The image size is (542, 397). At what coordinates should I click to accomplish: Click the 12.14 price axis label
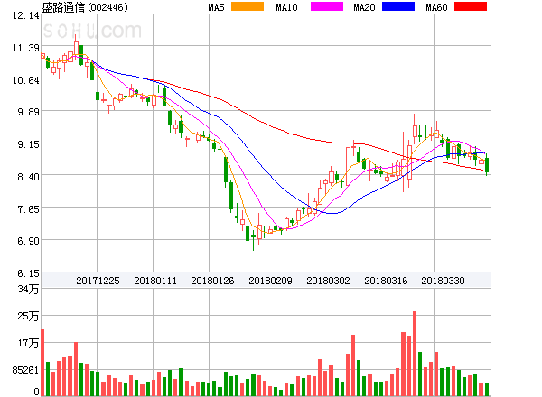(x=26, y=15)
